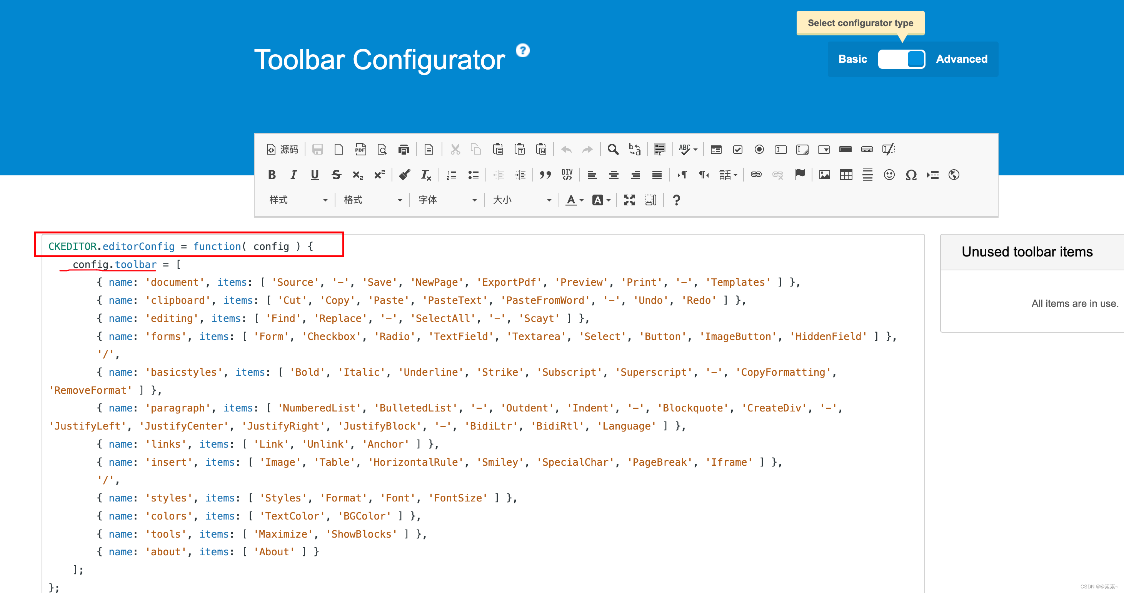Image resolution: width=1124 pixels, height=593 pixels.
Task: Open the 样式 (Styles) dropdown
Action: pos(295,199)
